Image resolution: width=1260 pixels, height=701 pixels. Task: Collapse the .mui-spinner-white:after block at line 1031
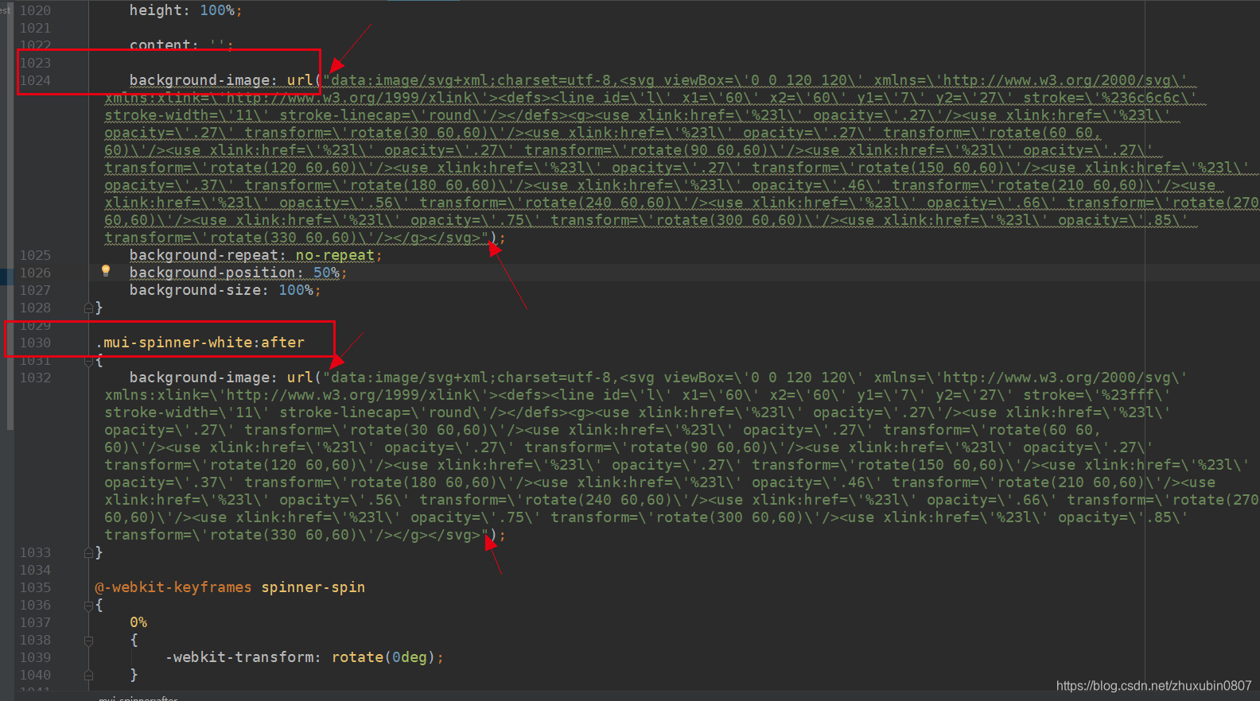point(88,360)
